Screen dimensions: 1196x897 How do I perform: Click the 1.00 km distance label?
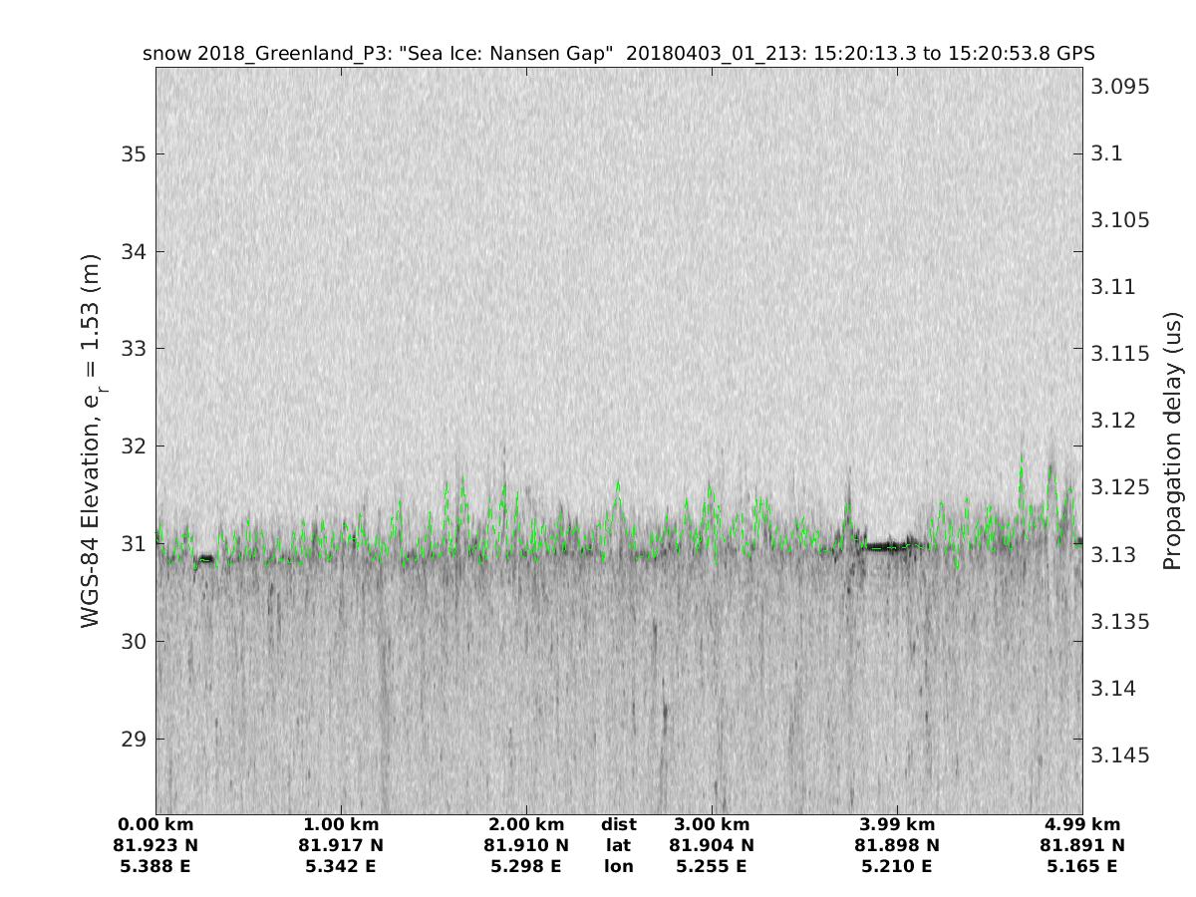point(341,824)
